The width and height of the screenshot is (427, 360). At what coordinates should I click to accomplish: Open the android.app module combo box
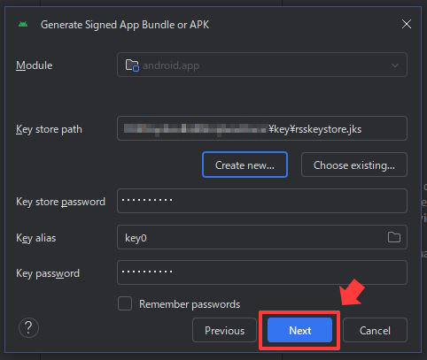click(262, 65)
